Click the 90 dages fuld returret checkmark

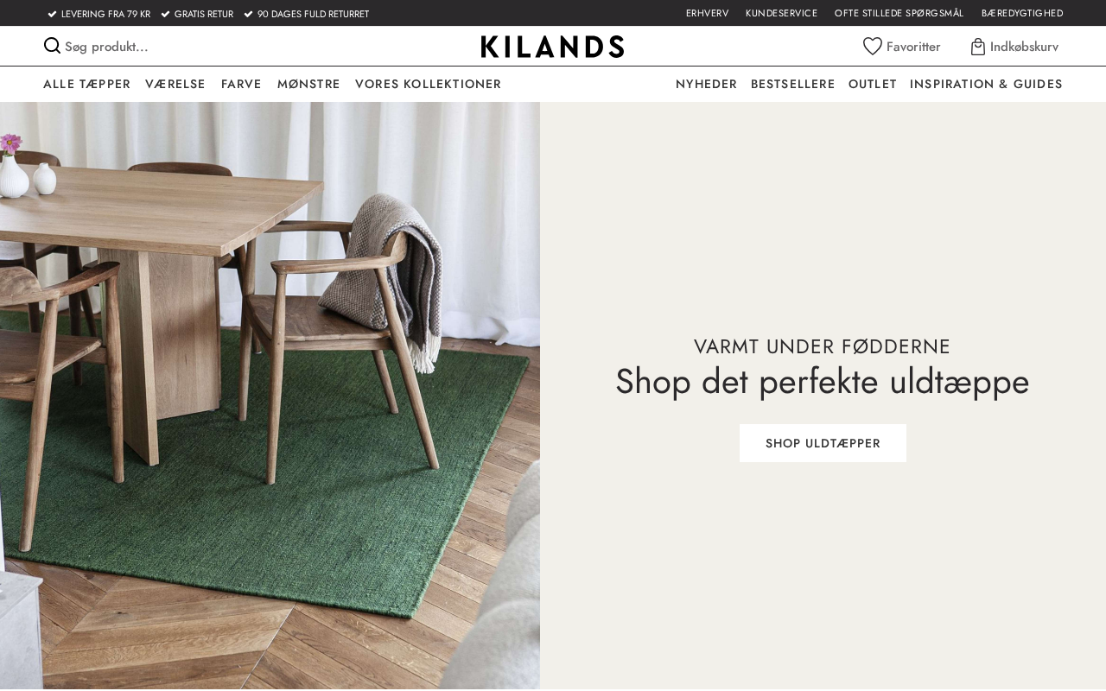click(248, 14)
